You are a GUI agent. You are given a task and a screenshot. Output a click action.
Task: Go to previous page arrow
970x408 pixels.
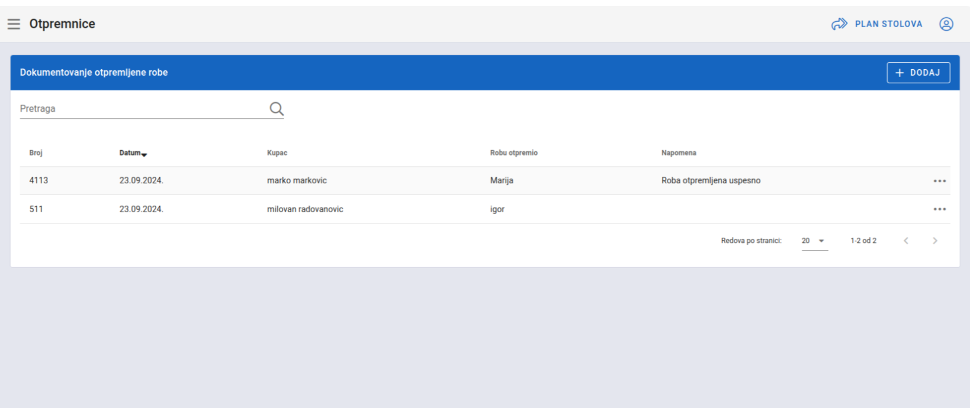pyautogui.click(x=905, y=241)
